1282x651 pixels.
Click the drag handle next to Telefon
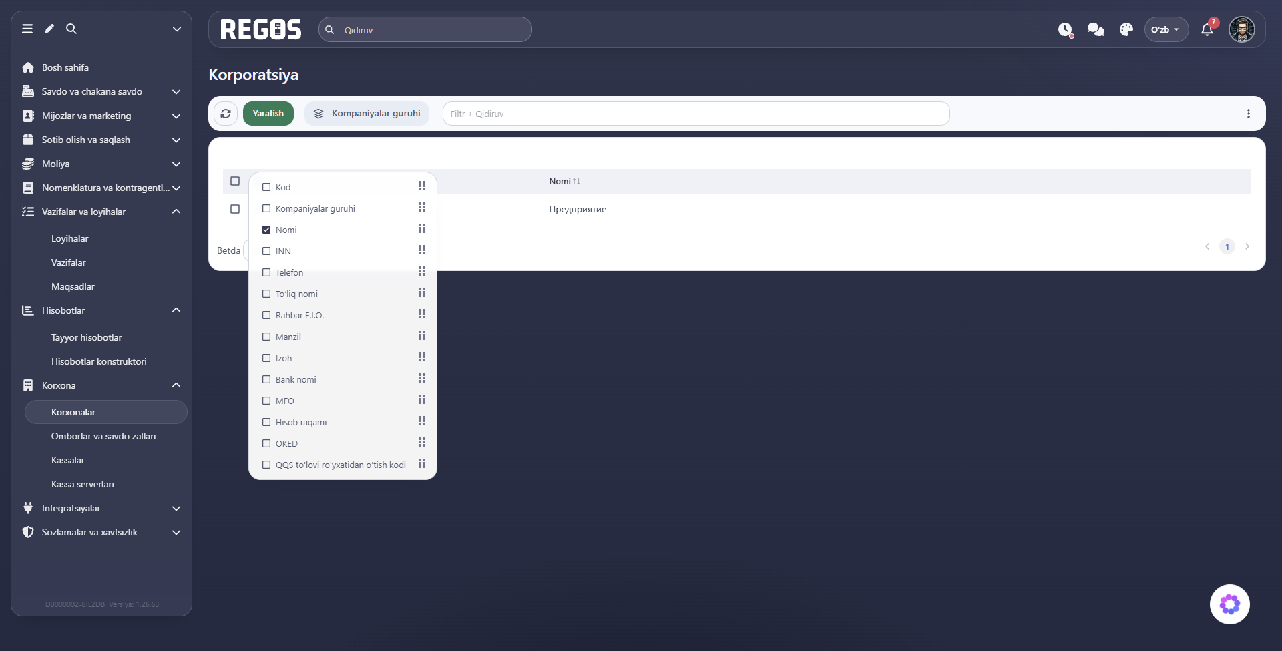point(422,271)
